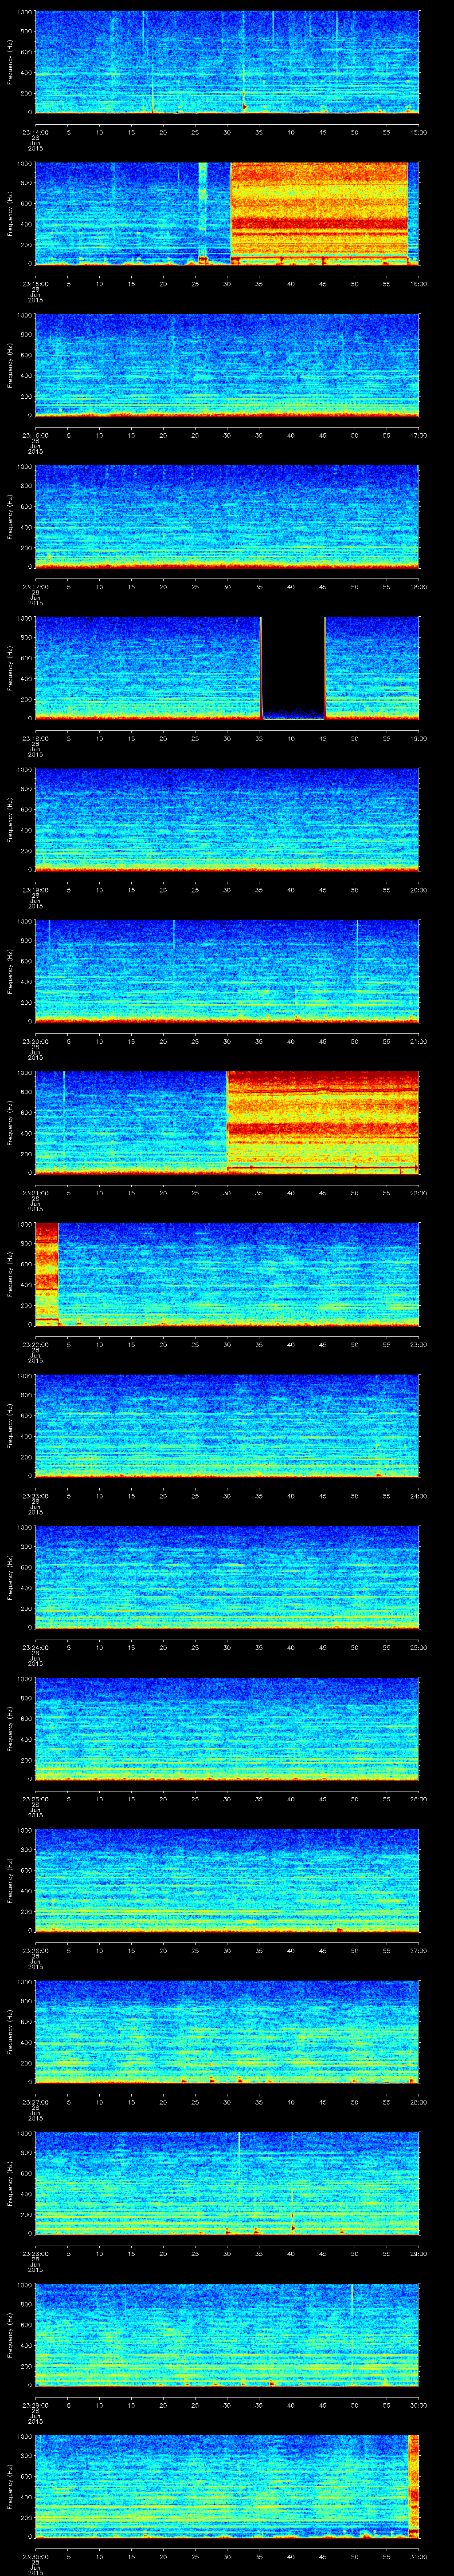Select the spectrogram panel starting at 23:15:00
This screenshot has width=454, height=2576.
[x=227, y=214]
